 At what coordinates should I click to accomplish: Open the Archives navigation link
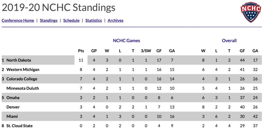tap(115, 20)
